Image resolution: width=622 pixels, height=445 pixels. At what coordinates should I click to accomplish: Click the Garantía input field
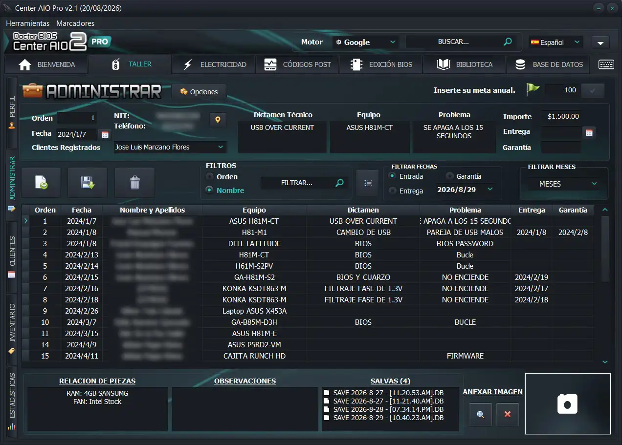[x=561, y=147]
